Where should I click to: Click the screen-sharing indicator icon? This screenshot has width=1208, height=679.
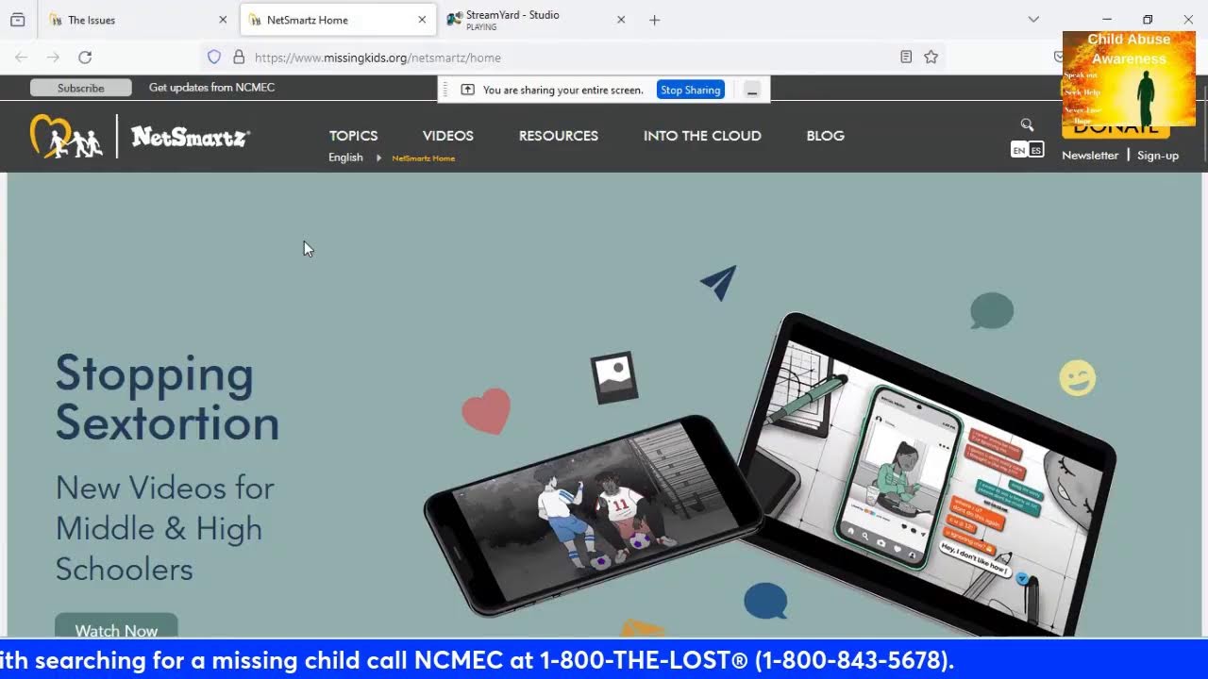(467, 89)
